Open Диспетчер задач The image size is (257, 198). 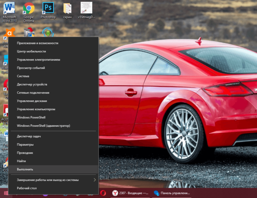coord(54,136)
